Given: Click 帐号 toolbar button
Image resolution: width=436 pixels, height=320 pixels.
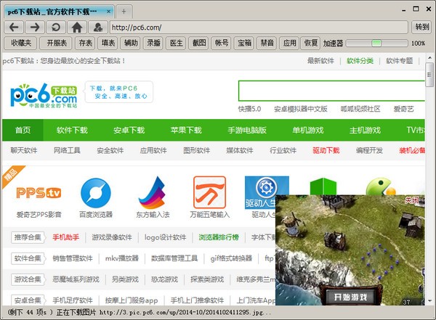Looking at the screenshot, I should [222, 43].
